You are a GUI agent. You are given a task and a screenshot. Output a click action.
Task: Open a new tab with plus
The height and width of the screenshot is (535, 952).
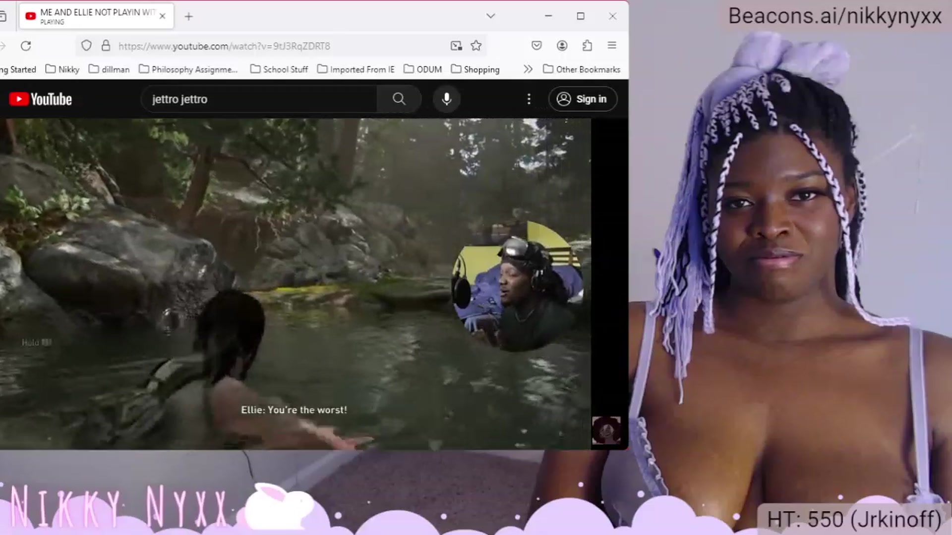(188, 16)
